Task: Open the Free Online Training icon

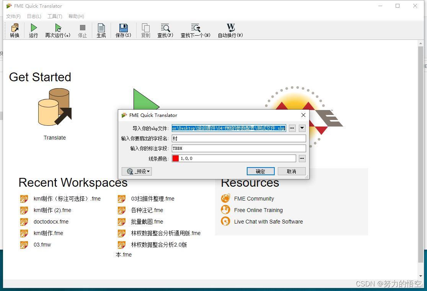Action: coord(225,210)
